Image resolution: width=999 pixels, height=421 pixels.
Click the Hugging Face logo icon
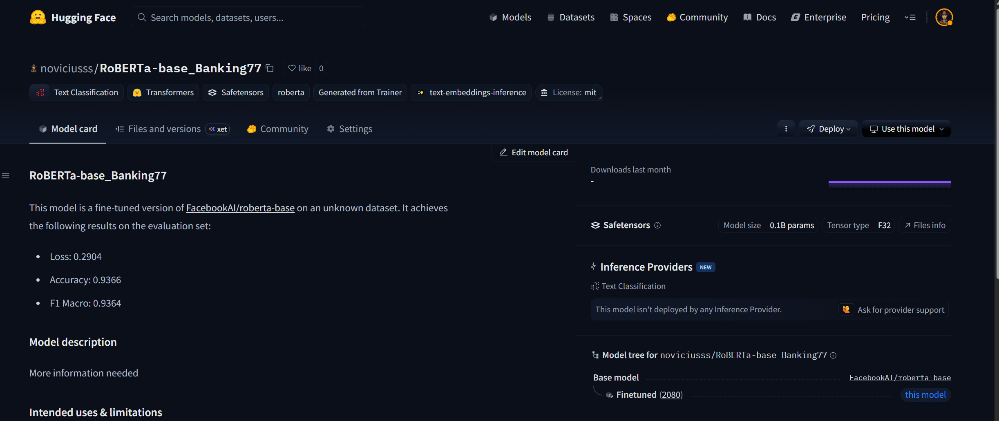(x=38, y=18)
